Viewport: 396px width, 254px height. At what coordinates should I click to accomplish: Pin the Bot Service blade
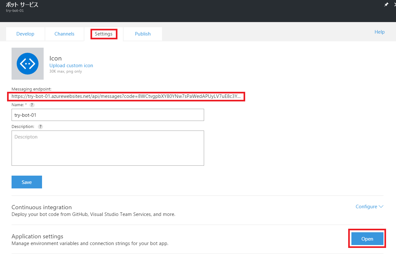tap(386, 4)
